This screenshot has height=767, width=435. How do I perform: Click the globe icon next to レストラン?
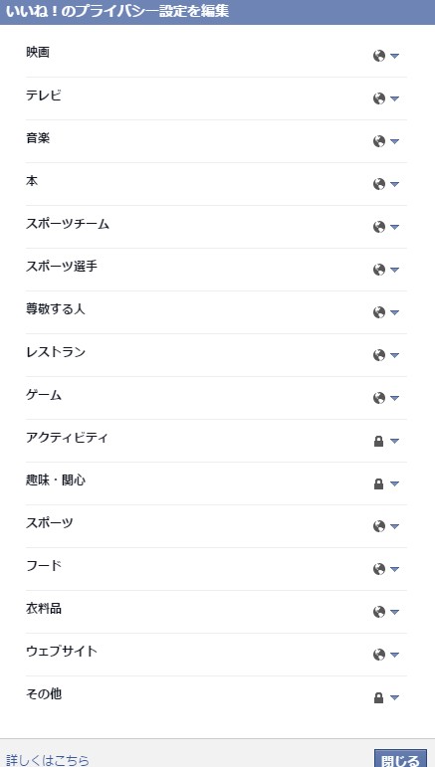(378, 355)
